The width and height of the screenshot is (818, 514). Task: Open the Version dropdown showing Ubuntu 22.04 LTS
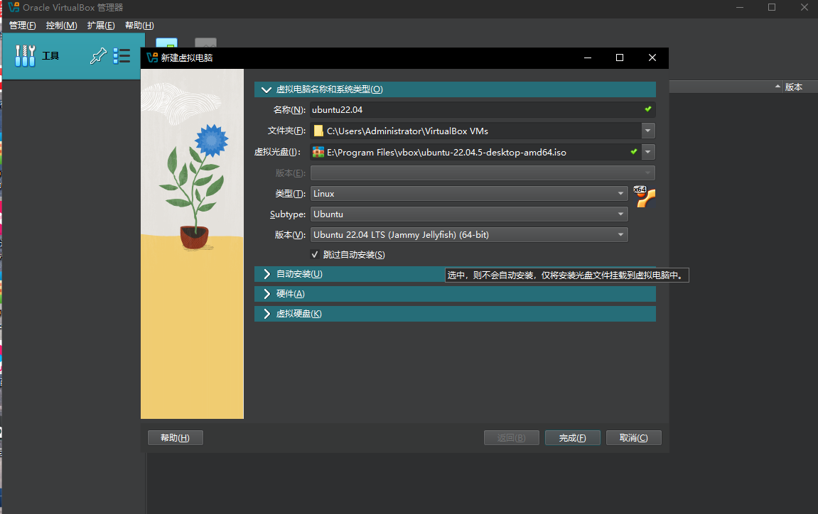(469, 235)
